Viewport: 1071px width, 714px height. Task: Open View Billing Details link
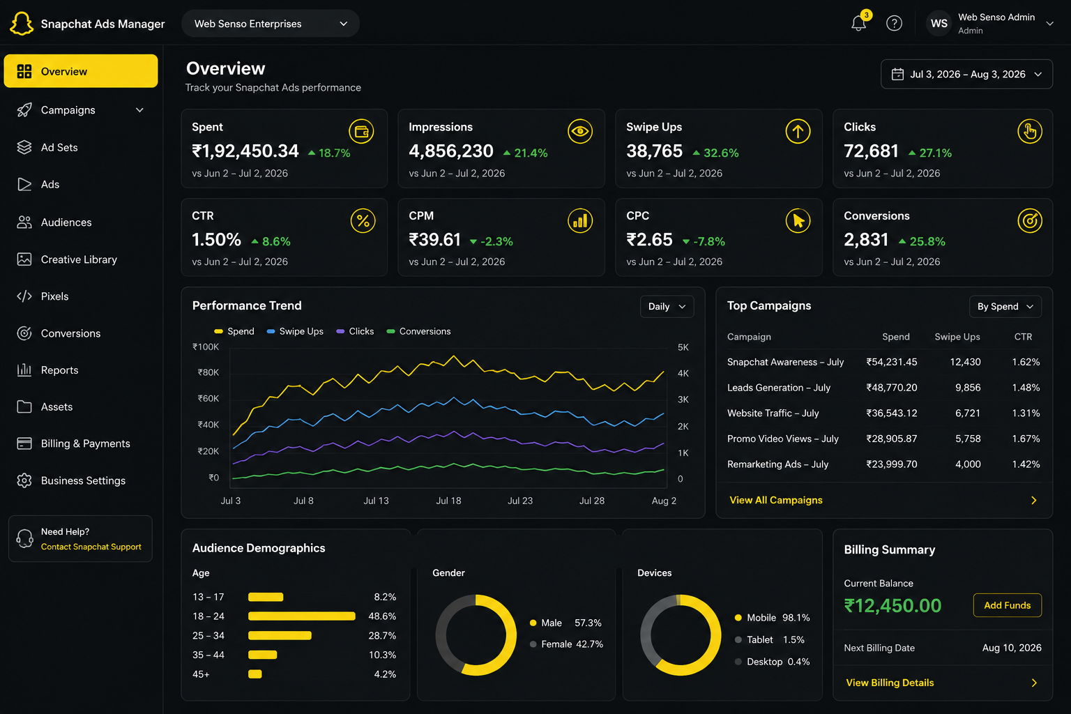pyautogui.click(x=890, y=683)
